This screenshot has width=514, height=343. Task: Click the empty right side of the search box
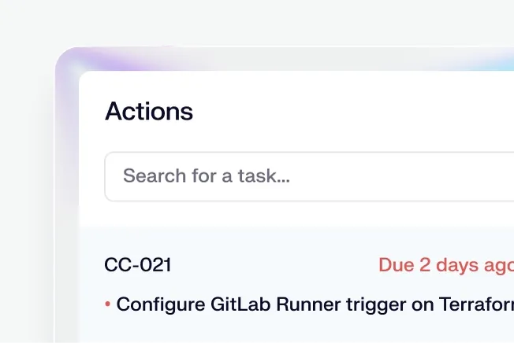point(441,176)
